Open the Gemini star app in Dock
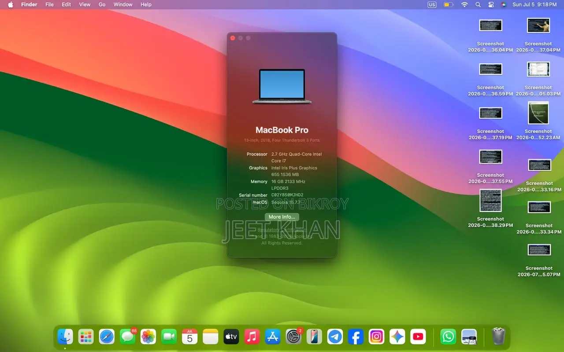Viewport: 564px width, 352px height. coord(397,337)
